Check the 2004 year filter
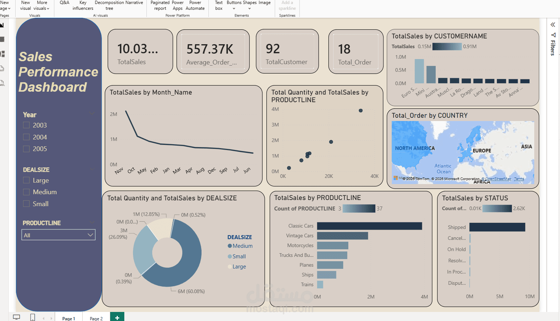The height and width of the screenshot is (321, 560). pos(26,137)
